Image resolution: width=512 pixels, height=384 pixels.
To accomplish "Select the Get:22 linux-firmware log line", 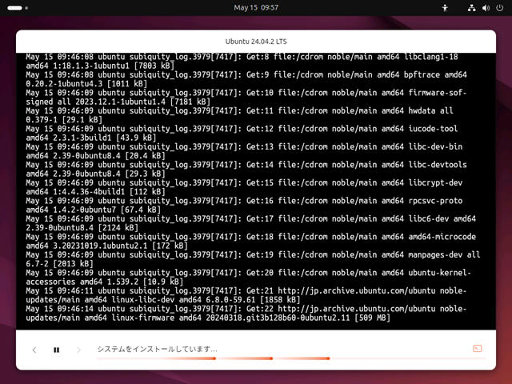I will click(246, 313).
